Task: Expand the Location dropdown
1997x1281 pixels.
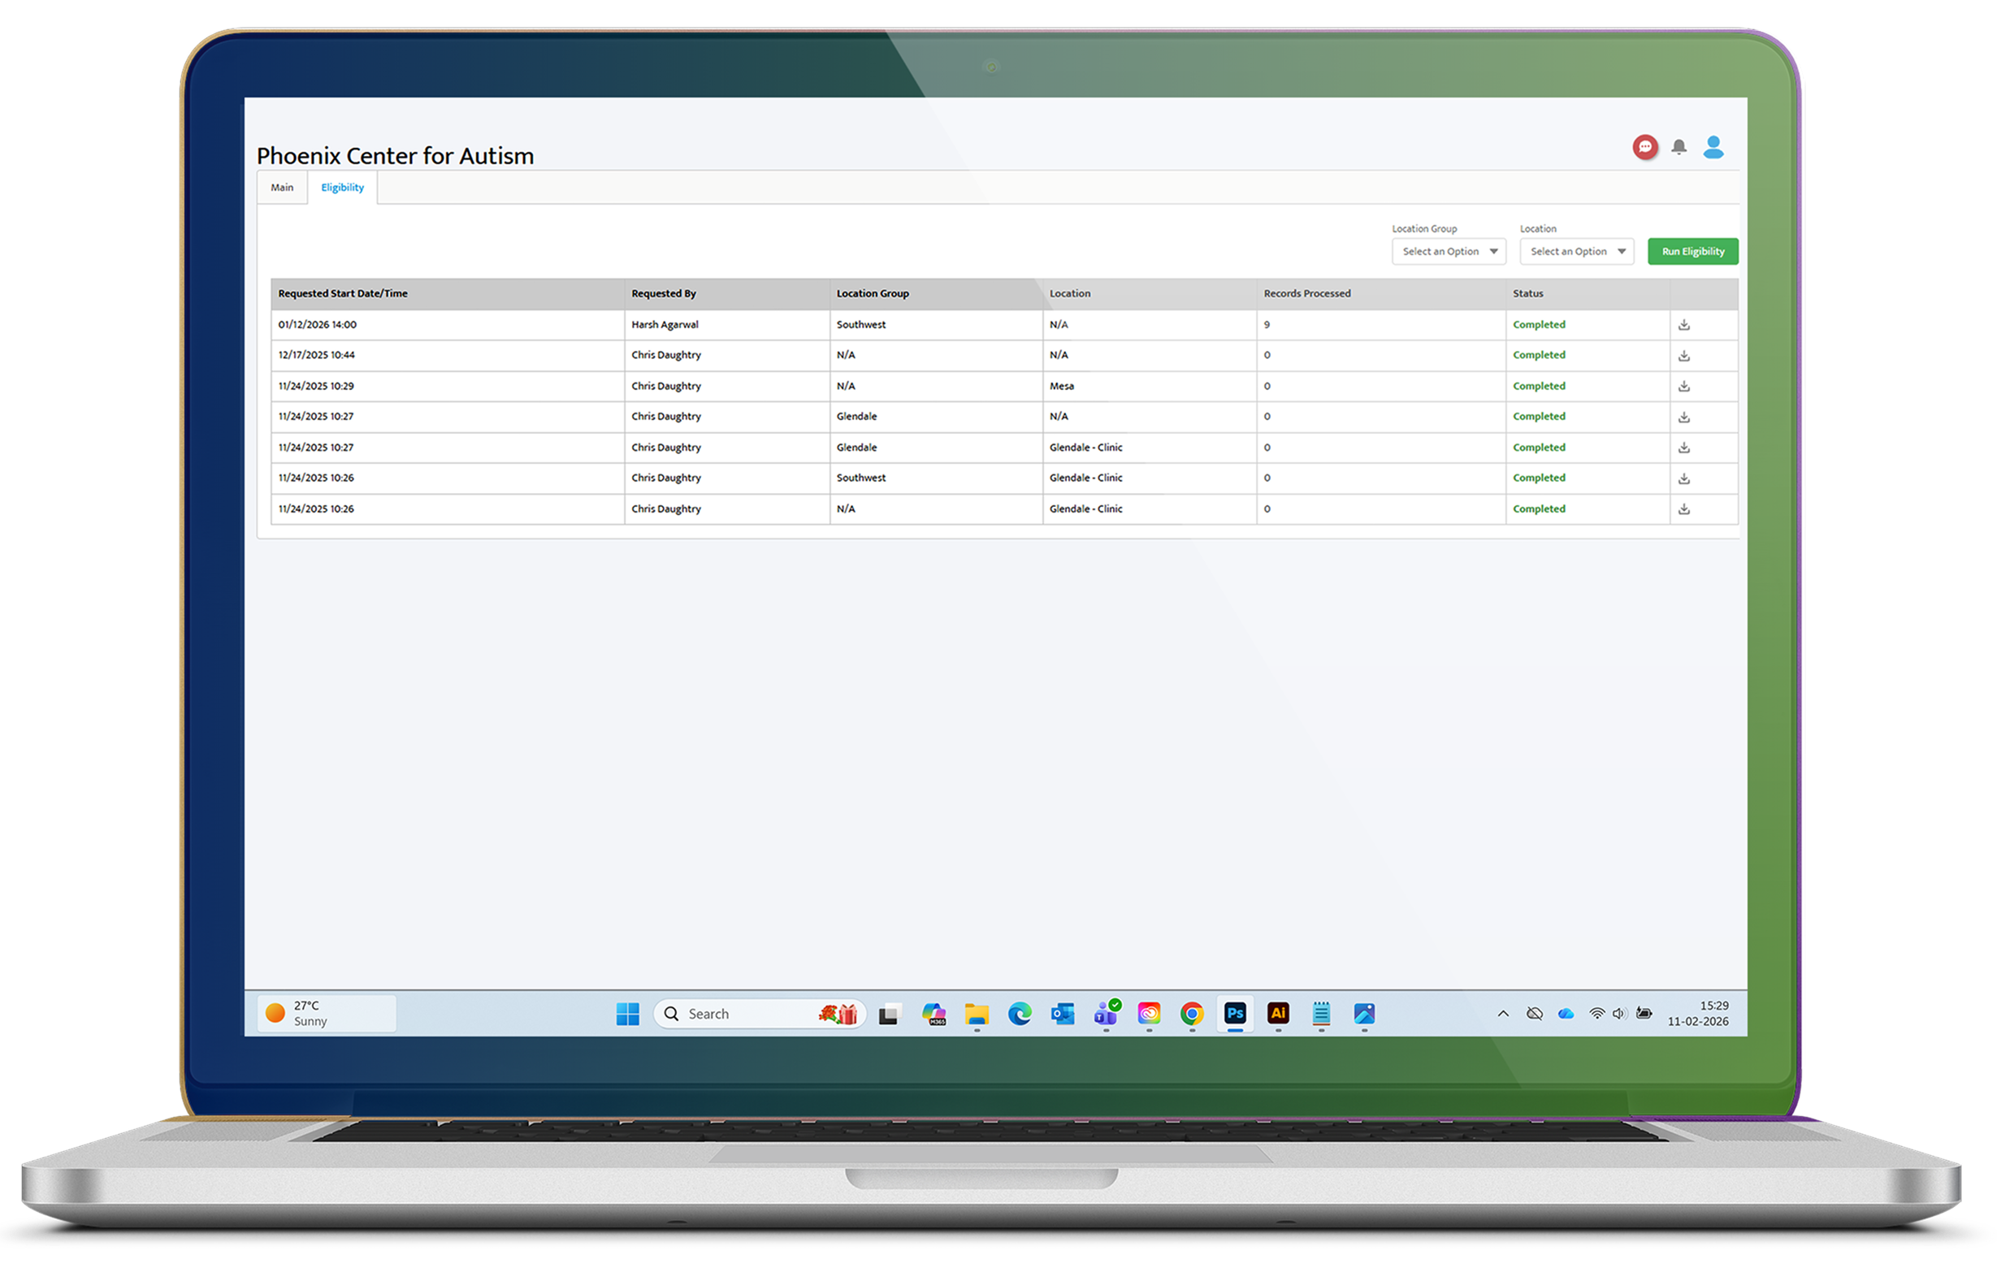Action: coord(1576,251)
